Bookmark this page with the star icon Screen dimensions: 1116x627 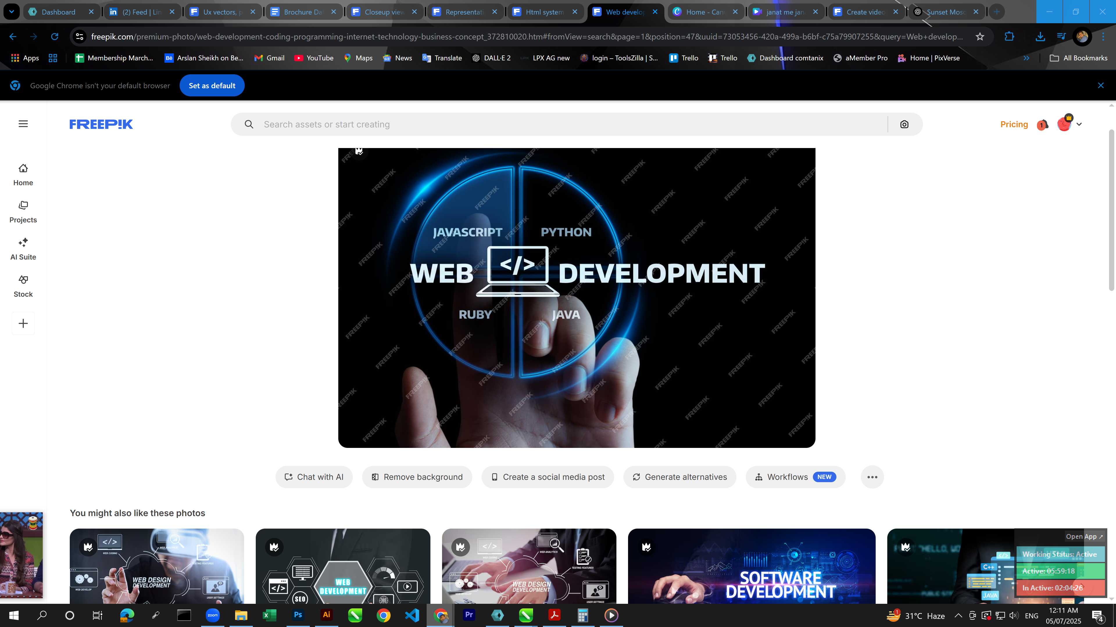coord(980,37)
